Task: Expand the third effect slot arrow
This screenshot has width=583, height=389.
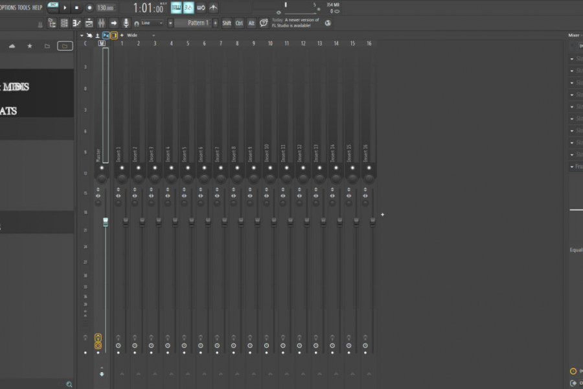Action: 572,82
